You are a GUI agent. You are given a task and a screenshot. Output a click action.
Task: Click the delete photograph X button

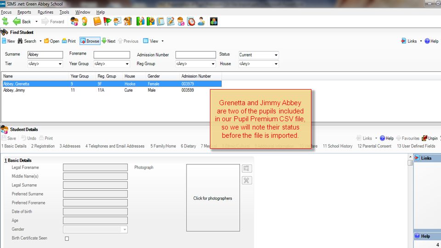247,180
